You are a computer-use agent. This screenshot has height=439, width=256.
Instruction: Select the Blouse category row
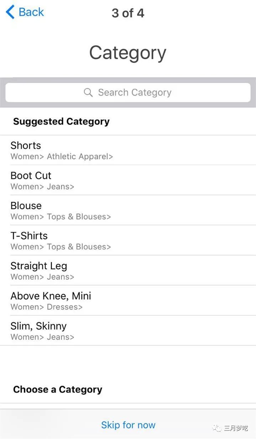[26, 206]
